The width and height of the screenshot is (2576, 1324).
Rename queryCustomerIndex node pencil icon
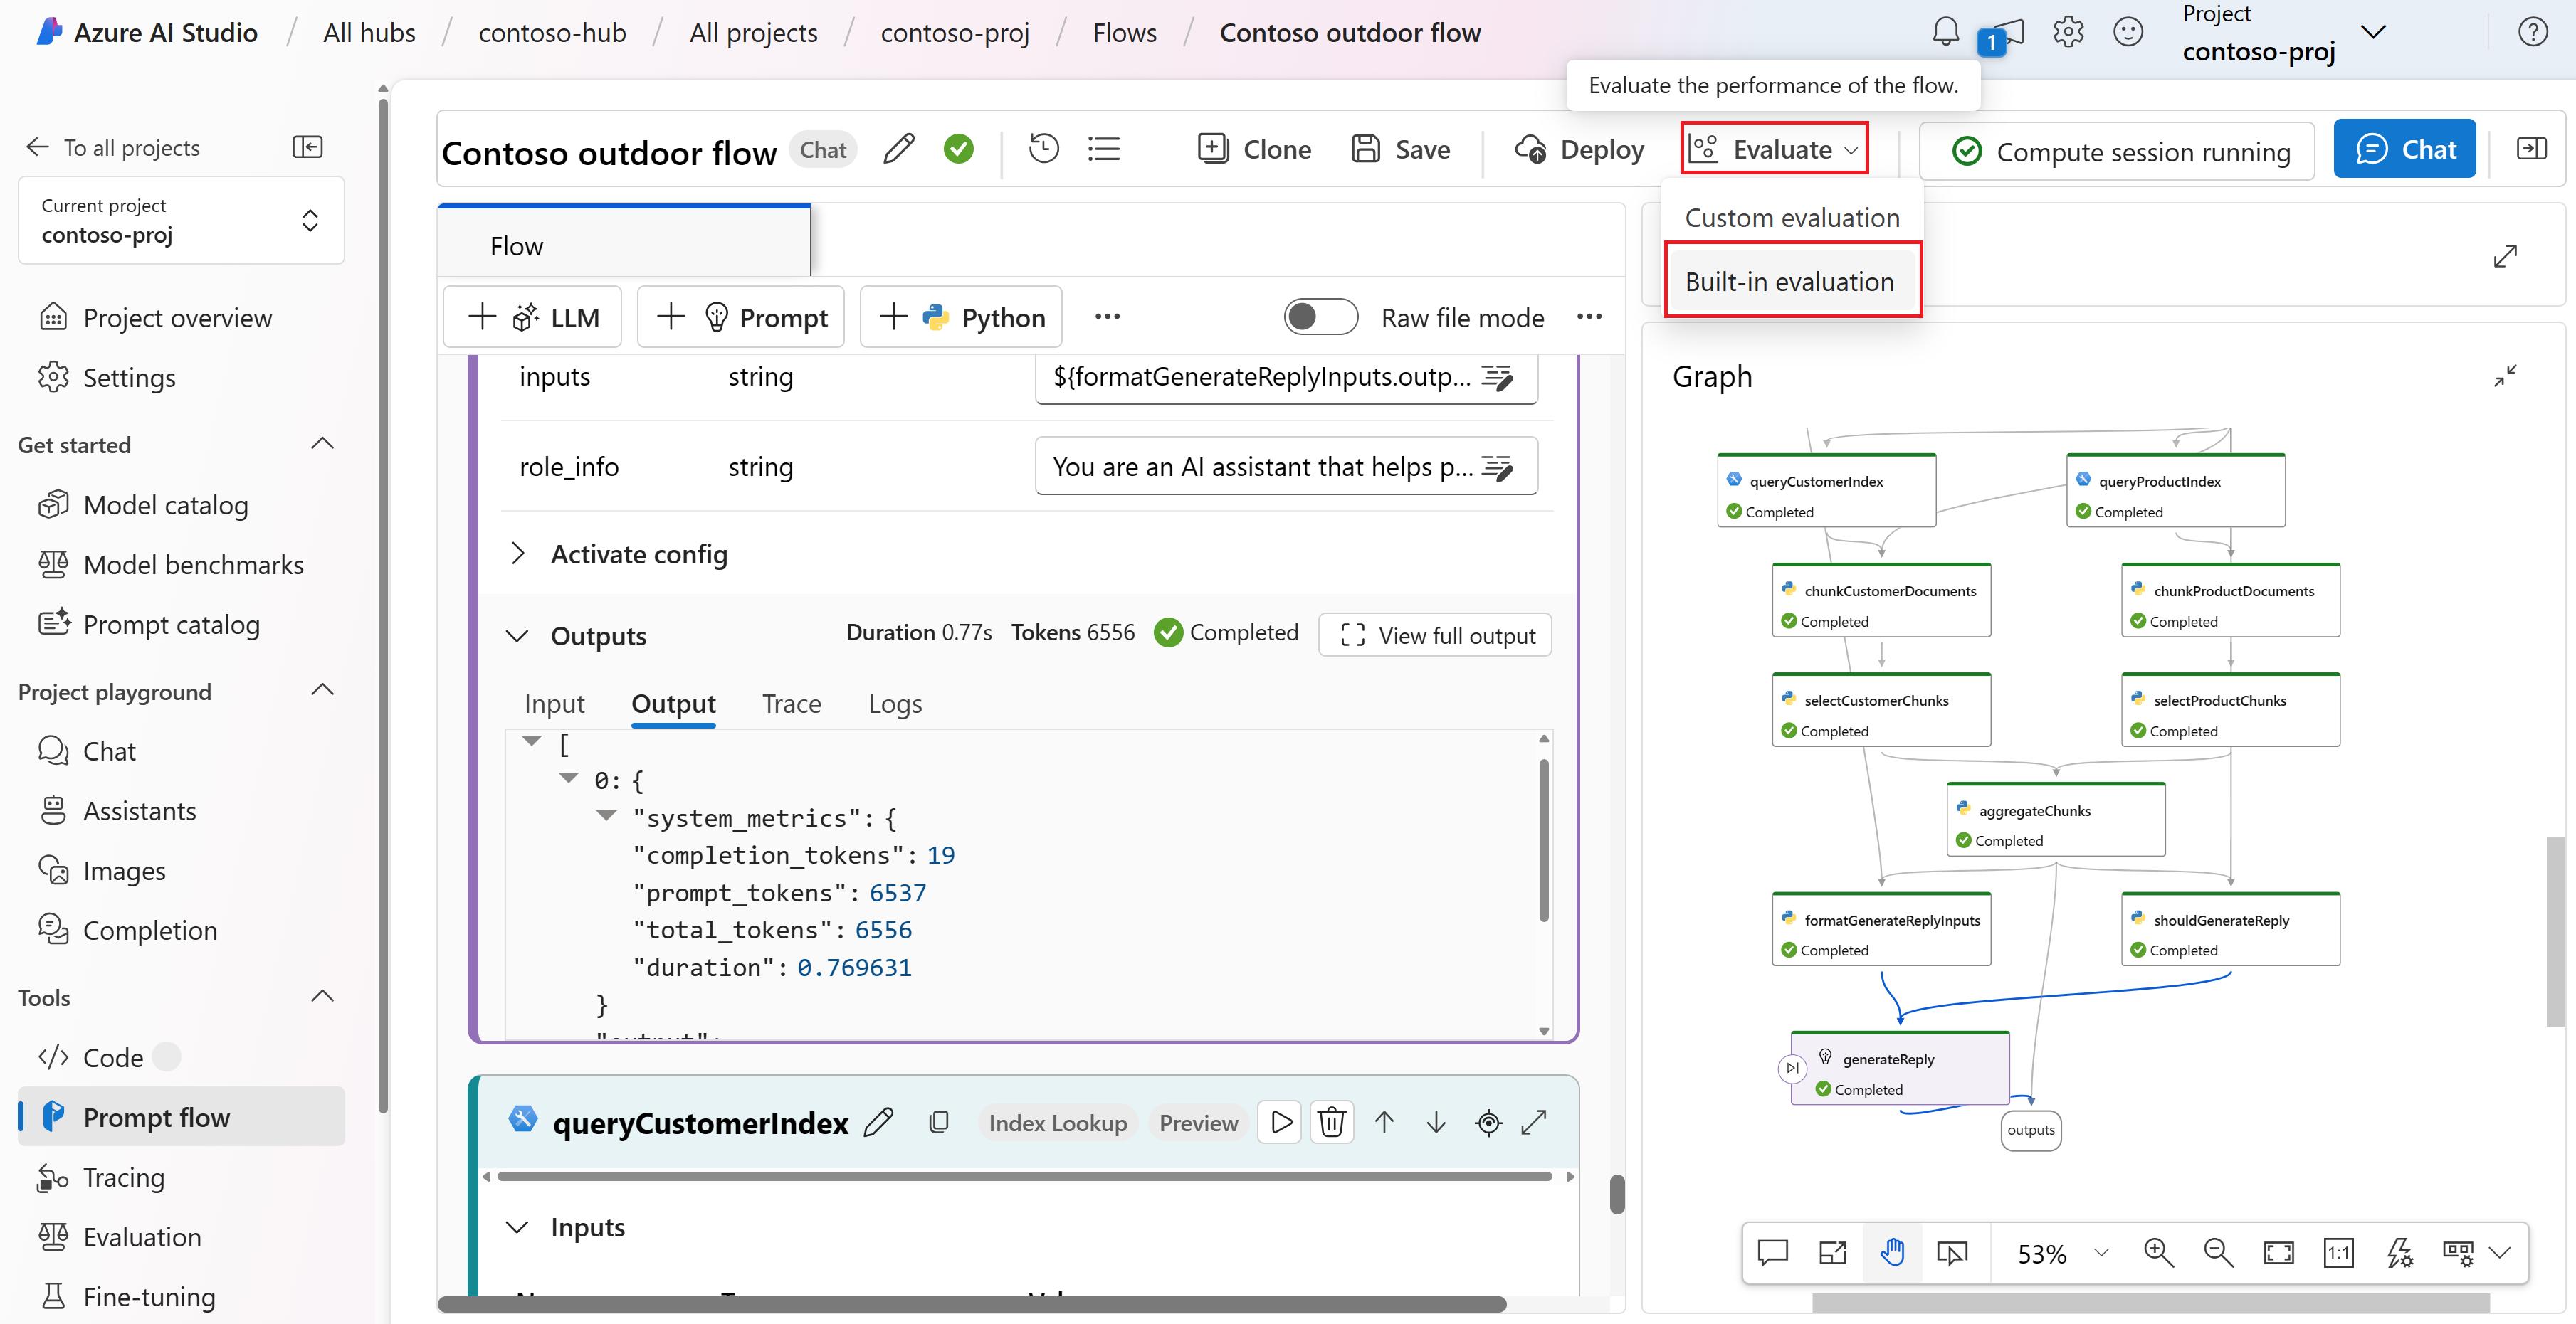pyautogui.click(x=878, y=1122)
